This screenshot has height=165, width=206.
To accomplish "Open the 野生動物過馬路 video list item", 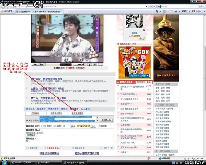I will 128,94.
